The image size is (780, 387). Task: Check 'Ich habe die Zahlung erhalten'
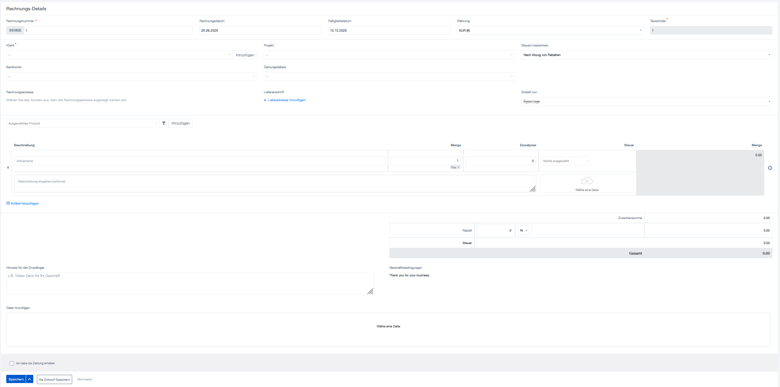coord(12,363)
